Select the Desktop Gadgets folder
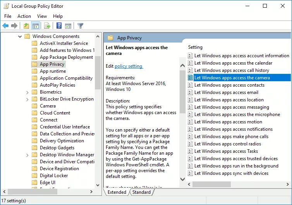This screenshot has height=205, width=292. (57, 148)
